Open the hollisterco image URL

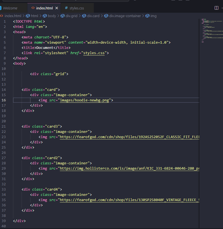[129, 169]
